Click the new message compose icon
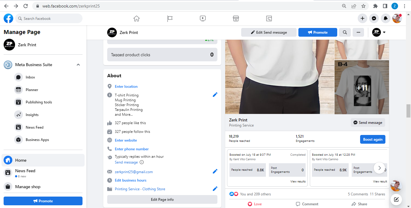Image resolution: width=411 pixels, height=208 pixels. [x=397, y=200]
